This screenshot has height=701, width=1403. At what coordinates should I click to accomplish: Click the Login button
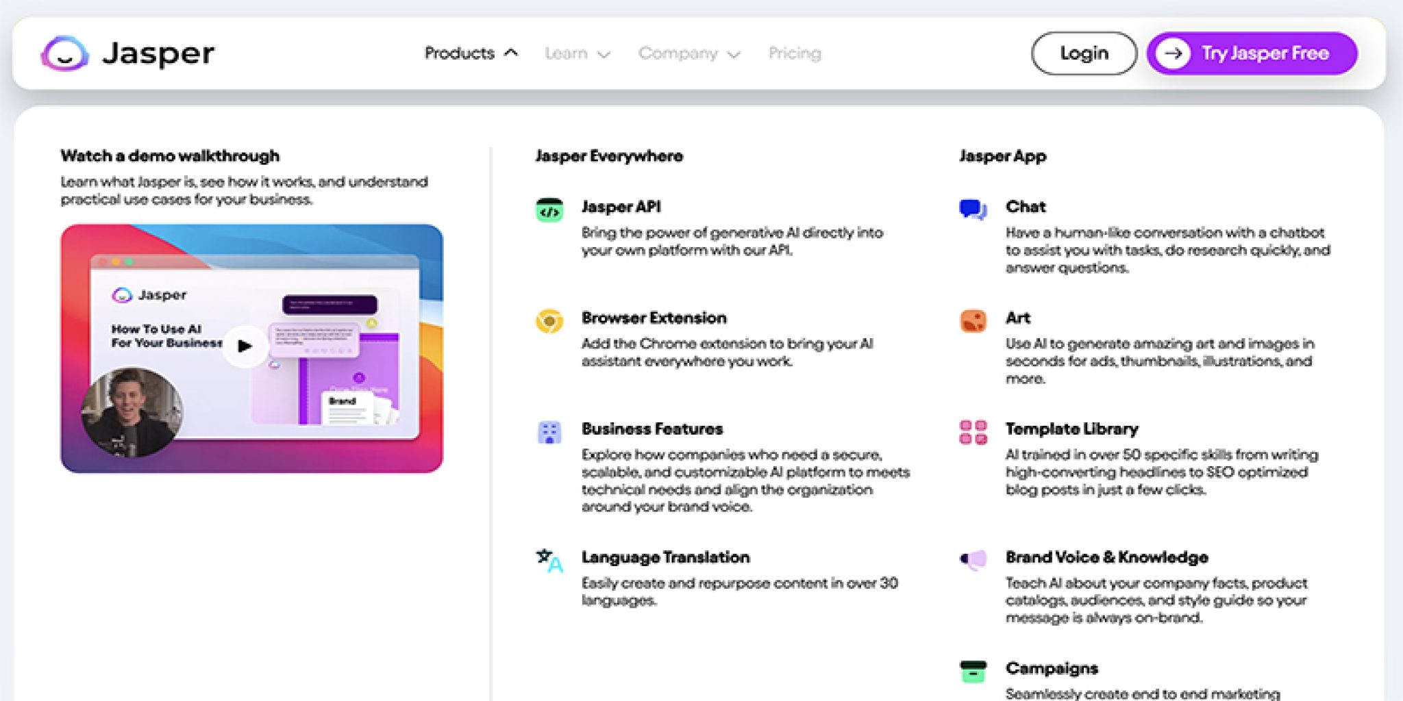(x=1084, y=52)
